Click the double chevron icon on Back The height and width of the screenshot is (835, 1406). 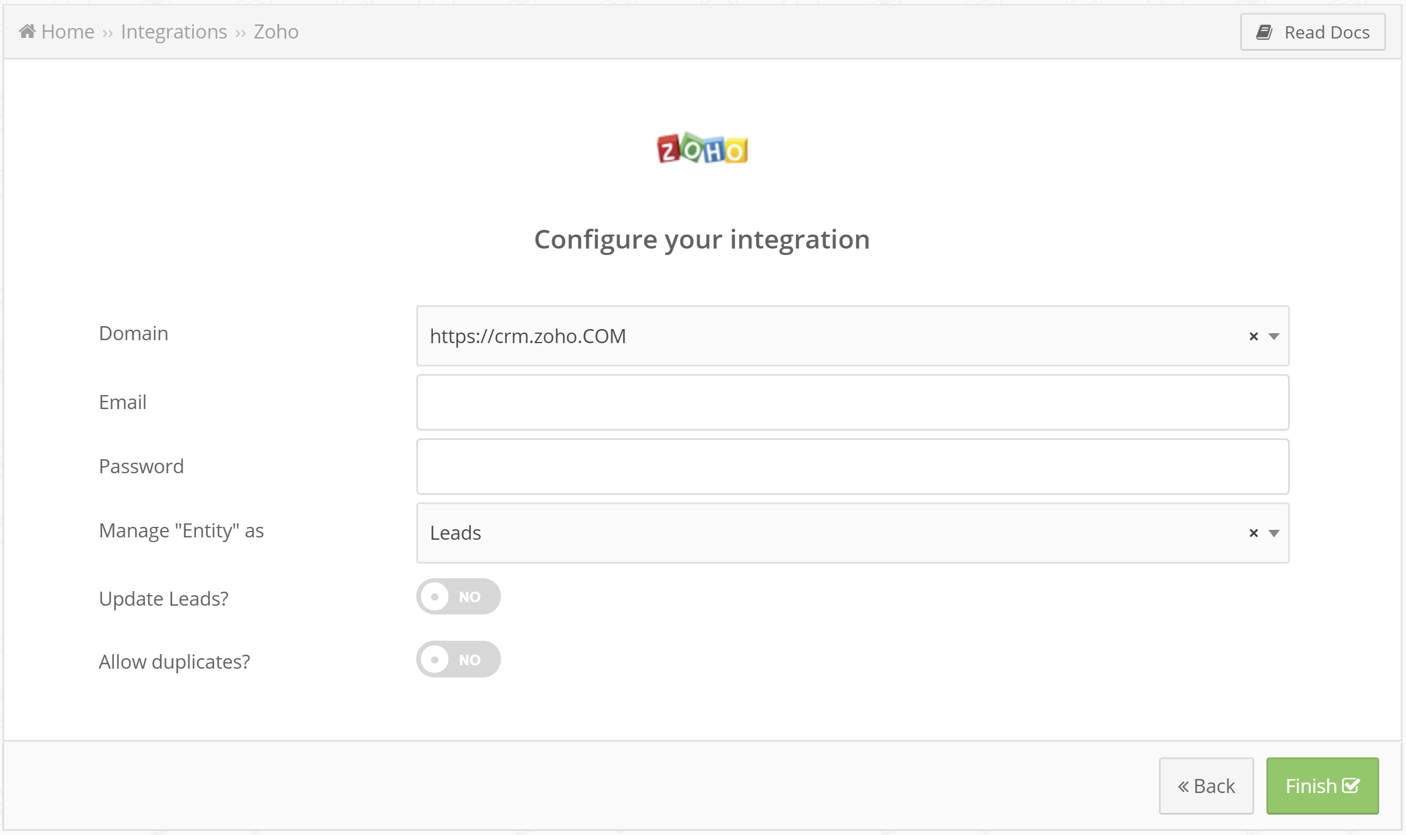tap(1184, 787)
